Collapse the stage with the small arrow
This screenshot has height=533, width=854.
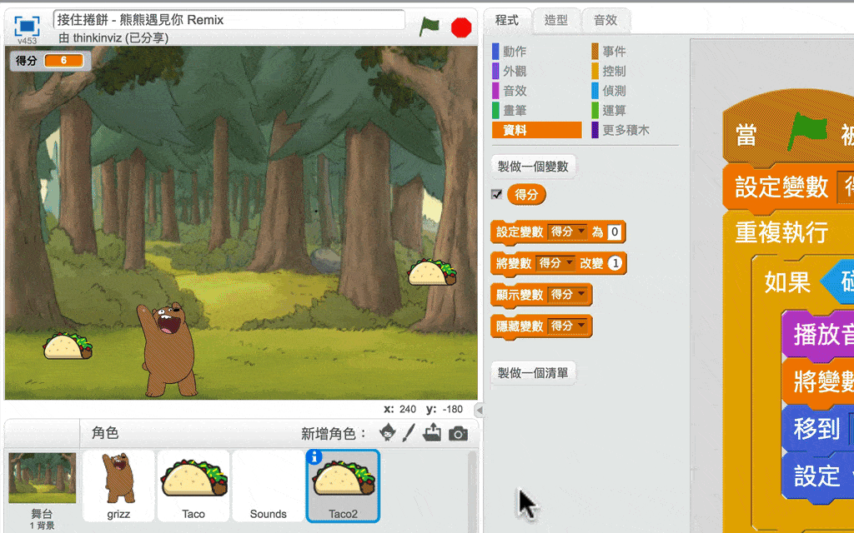point(480,410)
